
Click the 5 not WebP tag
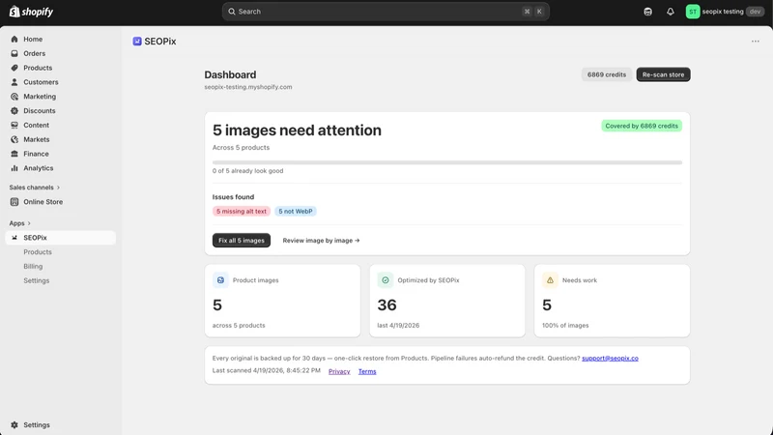[296, 211]
